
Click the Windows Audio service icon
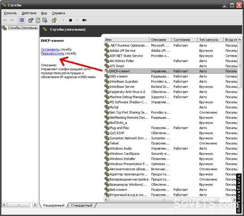(x=107, y=149)
